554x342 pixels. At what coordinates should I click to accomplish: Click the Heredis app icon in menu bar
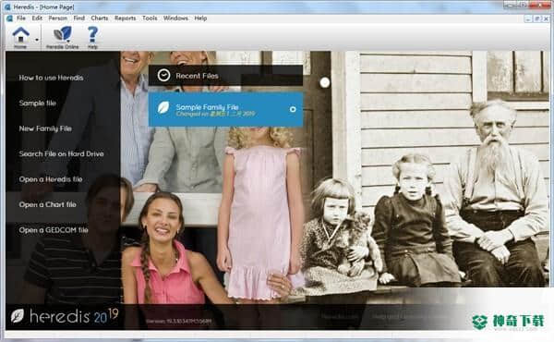click(x=9, y=18)
